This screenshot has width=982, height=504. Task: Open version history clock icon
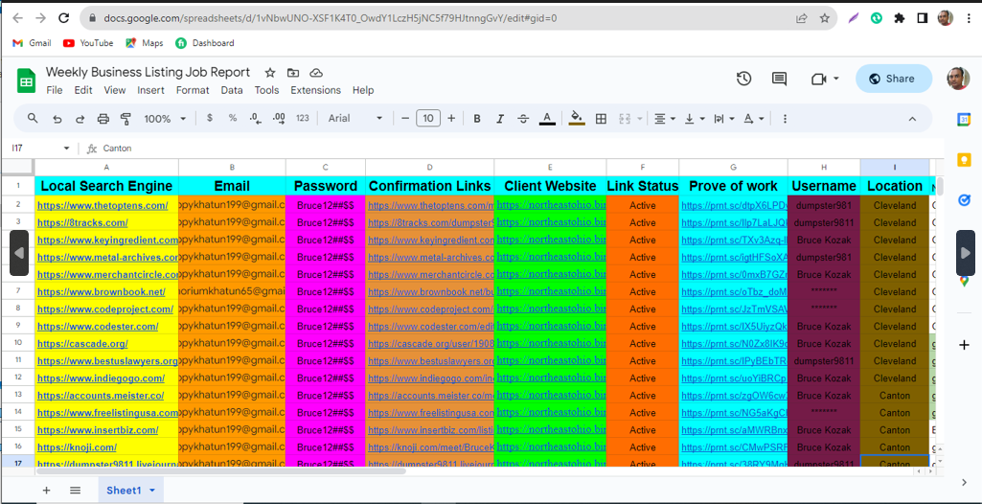pos(743,79)
